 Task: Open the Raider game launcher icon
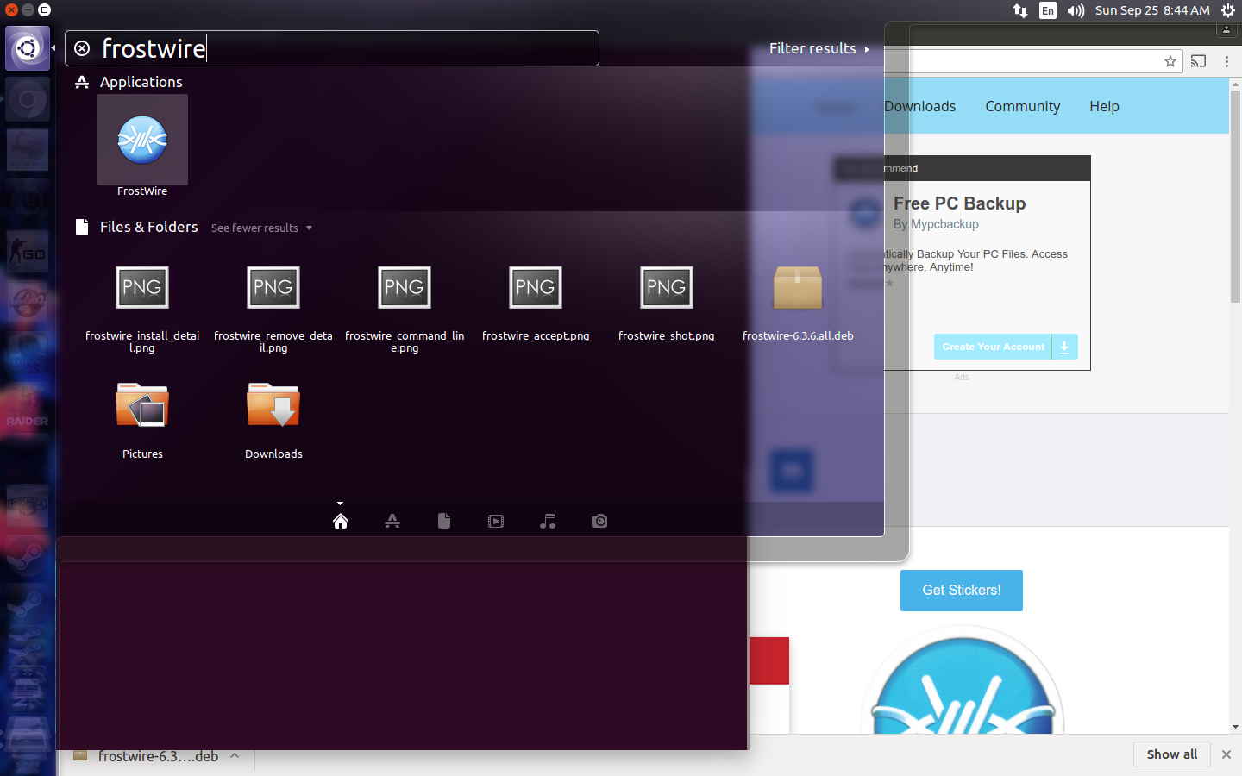pos(28,404)
